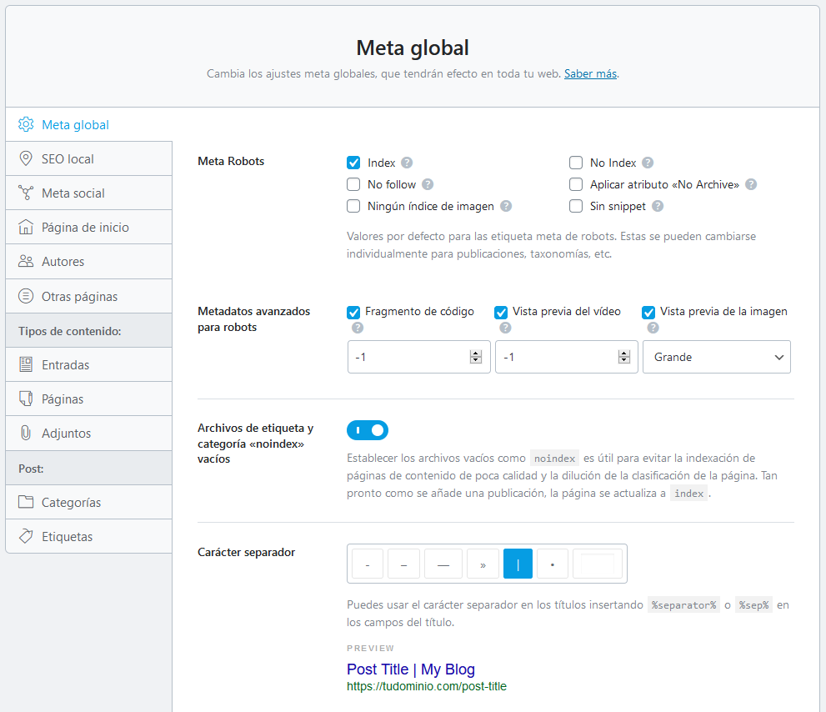Click the Meta social share icon

(26, 193)
